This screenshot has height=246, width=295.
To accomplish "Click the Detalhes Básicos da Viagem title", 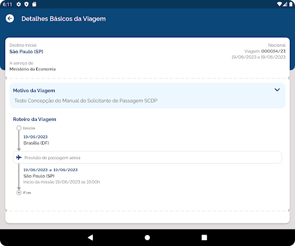I will 63,18.
